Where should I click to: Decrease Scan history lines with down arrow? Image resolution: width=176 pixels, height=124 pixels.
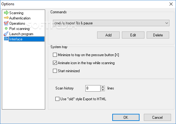click(103, 90)
